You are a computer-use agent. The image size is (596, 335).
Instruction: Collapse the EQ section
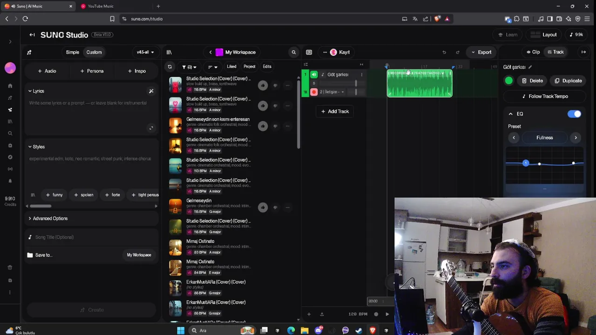tap(510, 114)
